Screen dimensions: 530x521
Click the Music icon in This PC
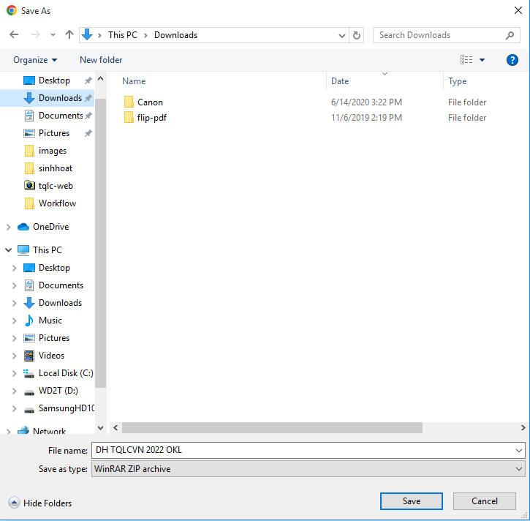pos(29,321)
